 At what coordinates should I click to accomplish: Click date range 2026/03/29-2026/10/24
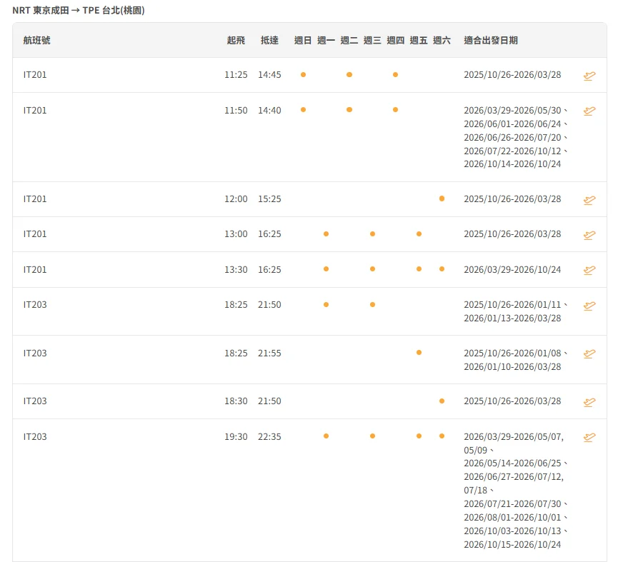click(512, 269)
